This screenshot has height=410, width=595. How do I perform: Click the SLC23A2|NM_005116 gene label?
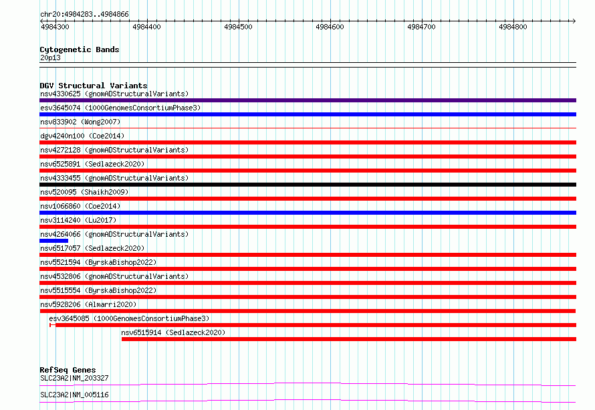[x=74, y=395]
